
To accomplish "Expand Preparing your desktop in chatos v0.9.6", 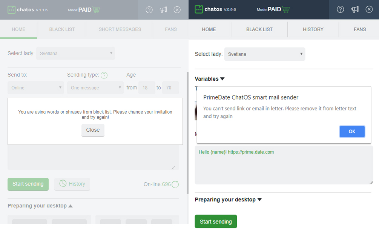I will (x=228, y=200).
